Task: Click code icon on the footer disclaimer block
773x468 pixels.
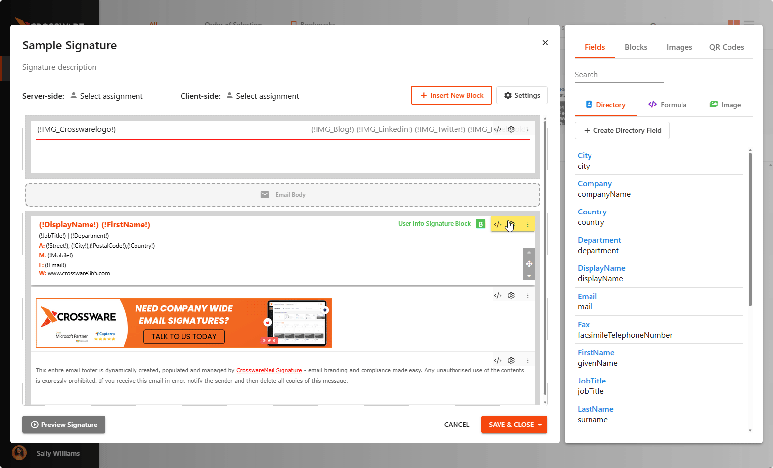Action: pyautogui.click(x=498, y=361)
